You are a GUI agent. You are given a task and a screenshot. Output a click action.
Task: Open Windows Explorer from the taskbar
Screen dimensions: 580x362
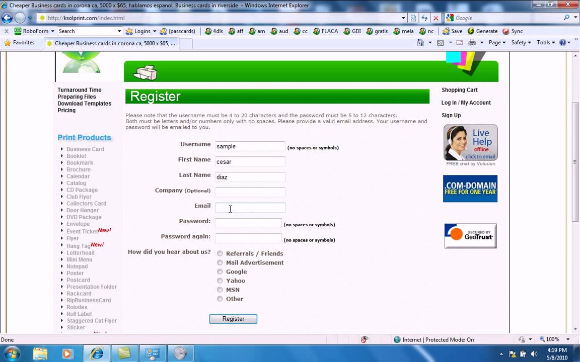[x=40, y=353]
